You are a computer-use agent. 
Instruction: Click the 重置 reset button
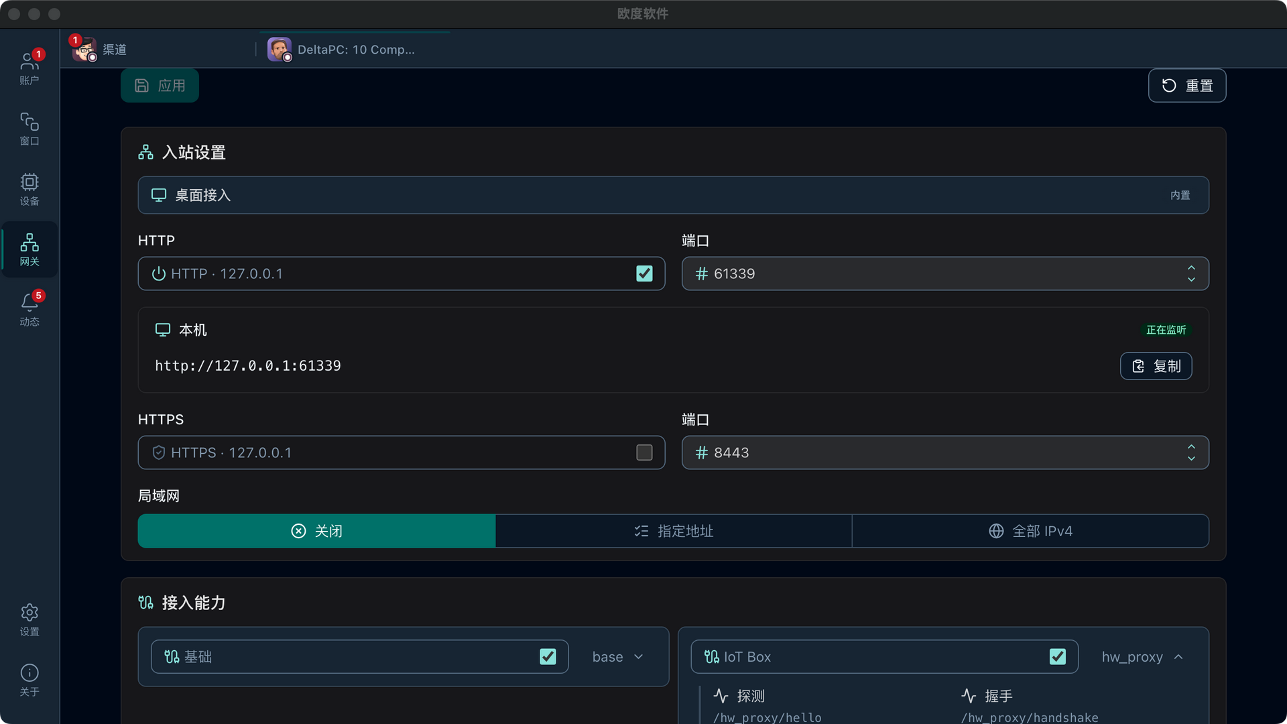click(x=1187, y=86)
